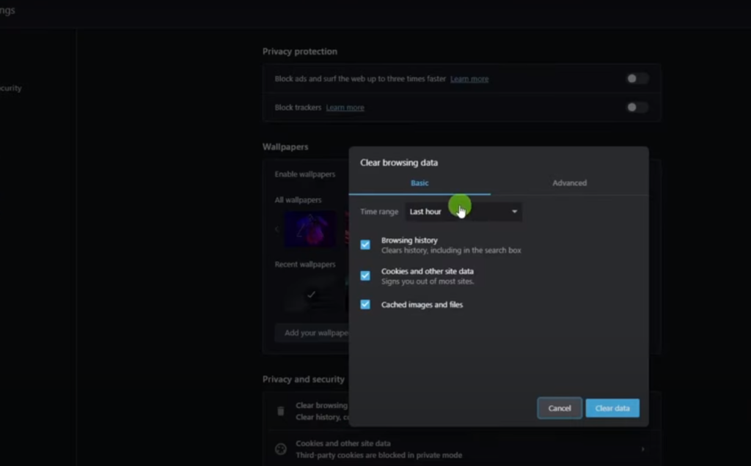
Task: Expand Cookies and other site data chevron
Action: point(643,449)
